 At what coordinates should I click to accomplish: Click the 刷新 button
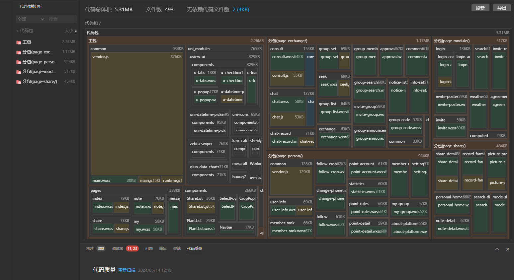[x=480, y=8]
